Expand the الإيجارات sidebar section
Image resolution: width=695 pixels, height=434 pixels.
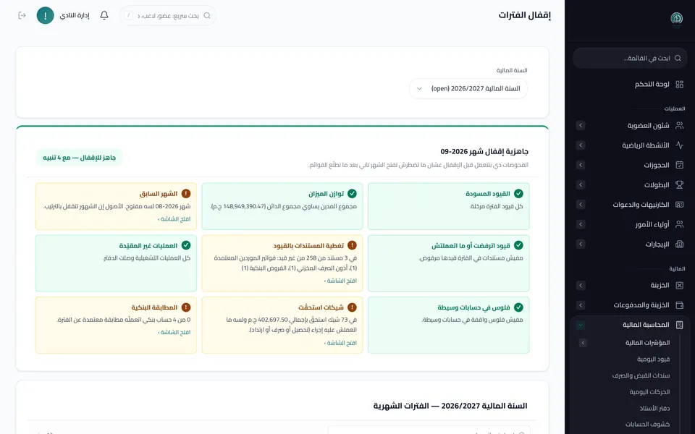[x=581, y=244]
